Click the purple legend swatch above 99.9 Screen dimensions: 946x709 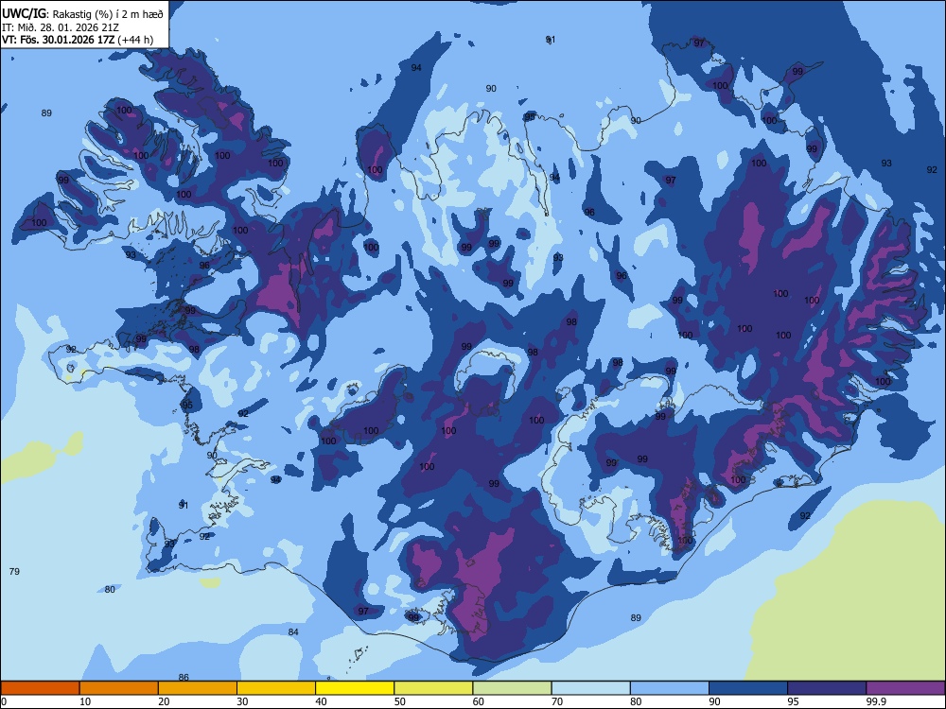coord(905,688)
